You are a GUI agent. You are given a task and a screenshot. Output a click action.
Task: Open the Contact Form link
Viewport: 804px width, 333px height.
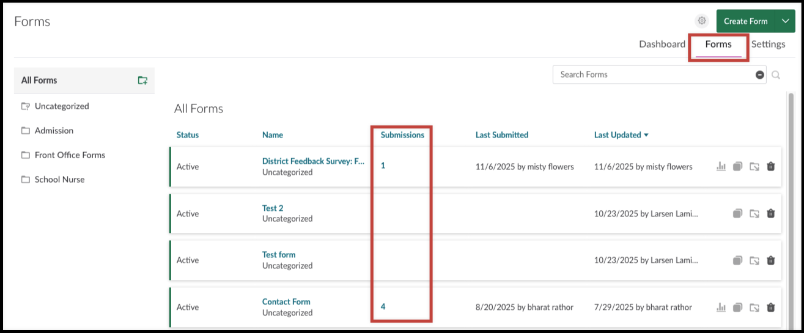[286, 302]
